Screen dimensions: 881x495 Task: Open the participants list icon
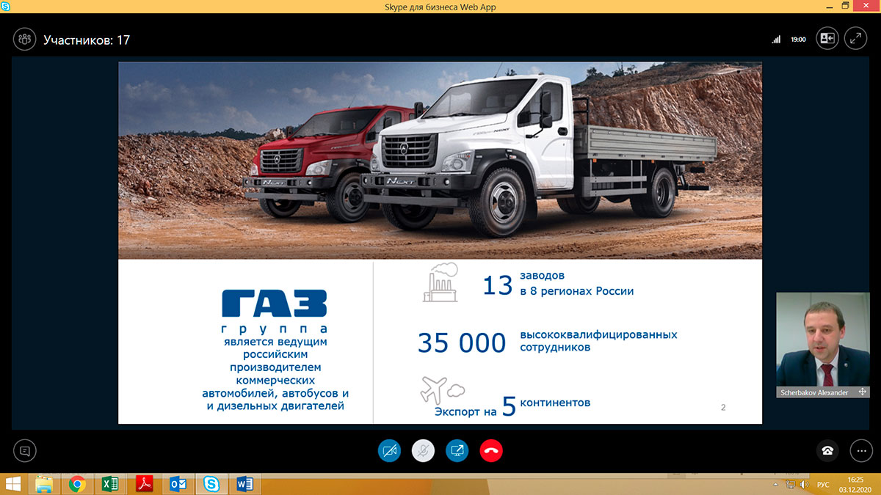coord(25,40)
